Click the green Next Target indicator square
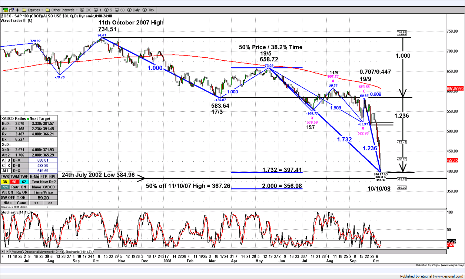This screenshot has width=465, height=279. coord(28,119)
